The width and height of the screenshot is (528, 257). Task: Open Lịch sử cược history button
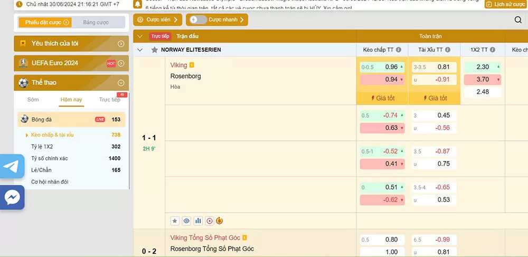point(506,4)
